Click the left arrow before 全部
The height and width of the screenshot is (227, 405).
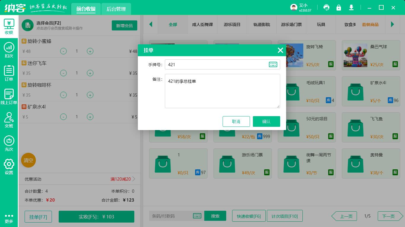click(151, 25)
